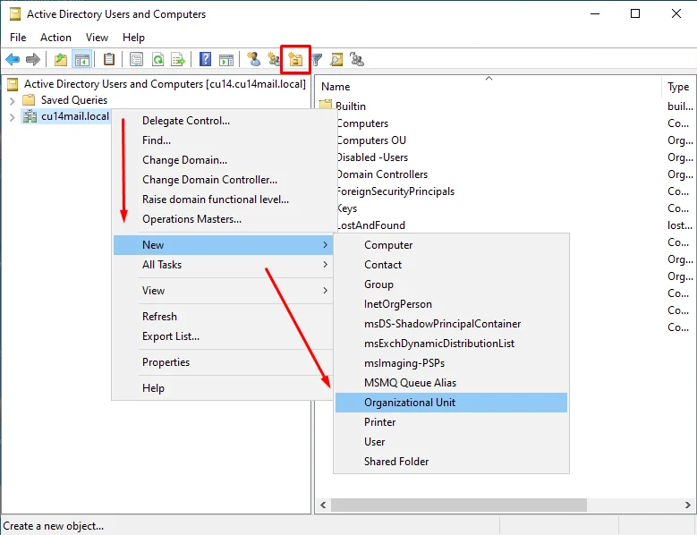Choose Change Domain Controller... entry

pyautogui.click(x=224, y=180)
